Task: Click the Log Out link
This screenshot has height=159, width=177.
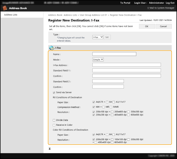Action: click(170, 3)
